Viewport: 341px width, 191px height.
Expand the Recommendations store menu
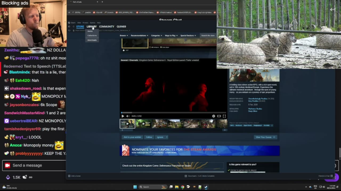tap(140, 36)
